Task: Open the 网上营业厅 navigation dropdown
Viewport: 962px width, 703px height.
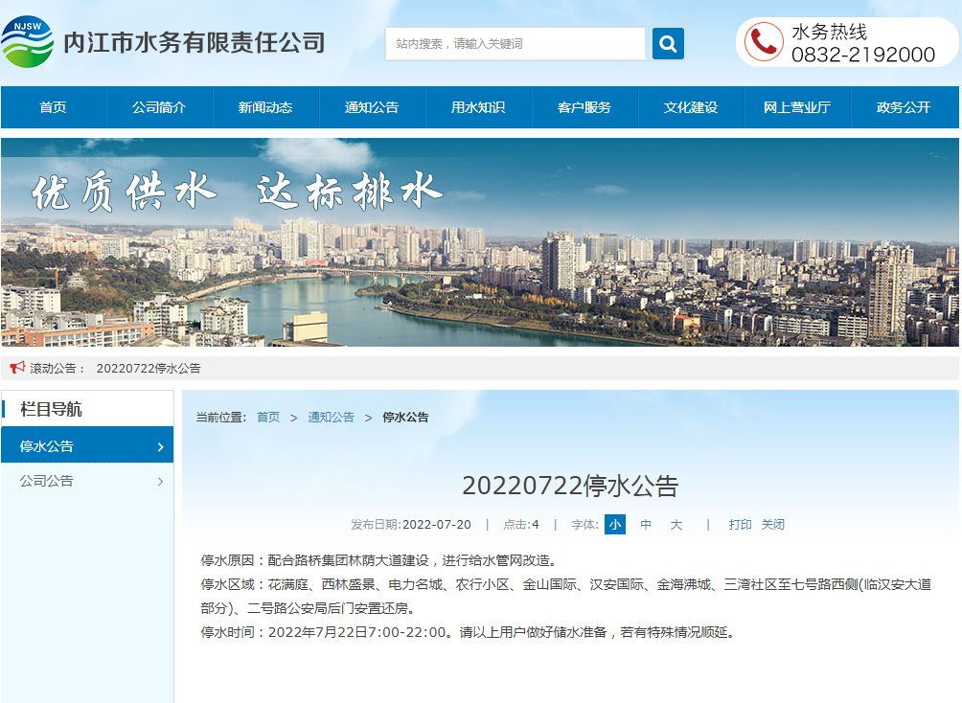Action: pyautogui.click(x=797, y=106)
